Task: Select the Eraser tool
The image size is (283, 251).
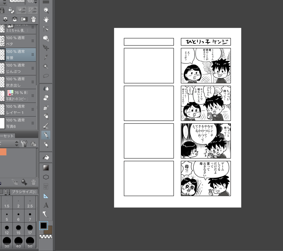Action: [x=46, y=98]
